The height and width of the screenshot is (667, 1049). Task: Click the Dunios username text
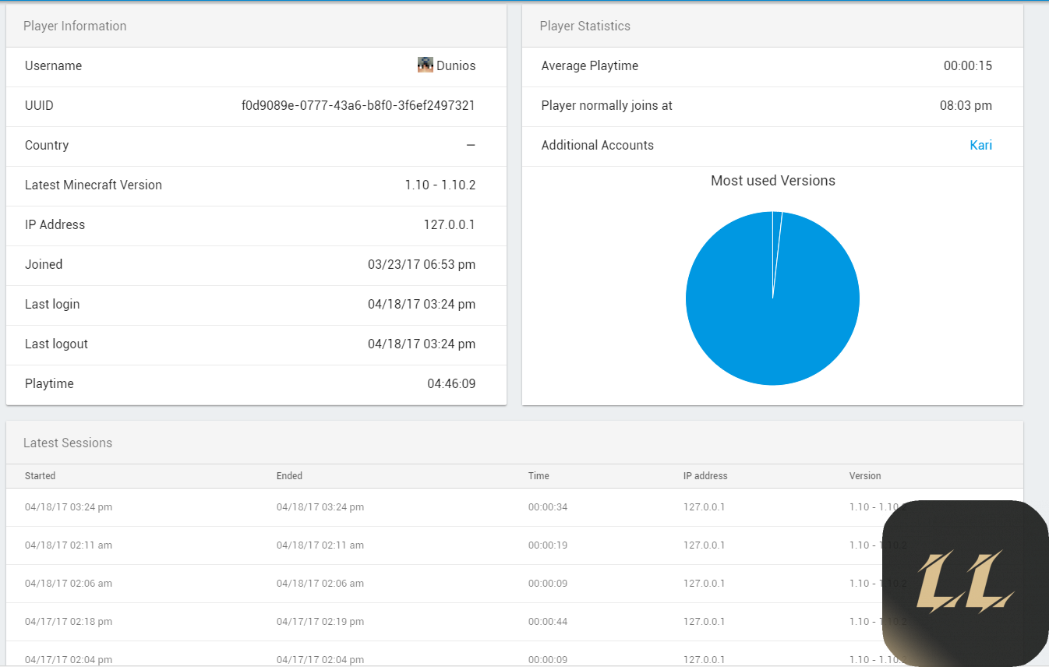click(456, 66)
